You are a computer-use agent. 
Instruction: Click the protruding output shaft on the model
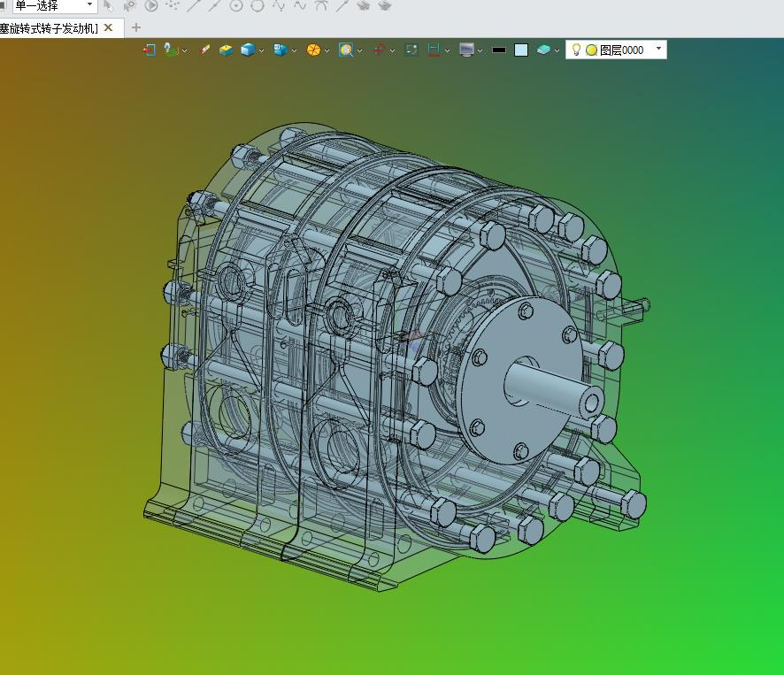pyautogui.click(x=554, y=390)
